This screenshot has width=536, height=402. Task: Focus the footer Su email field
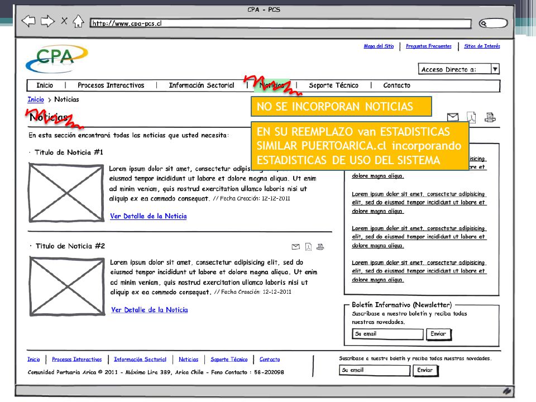tap(375, 370)
